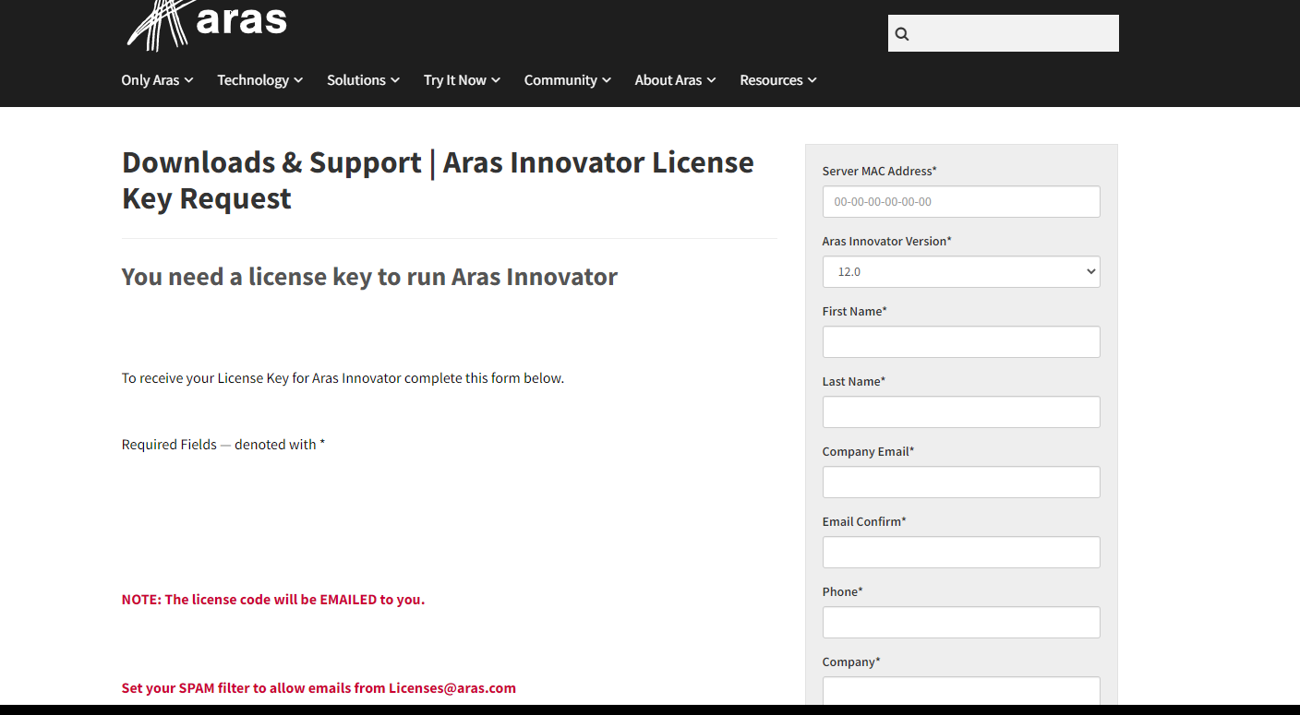1300x715 pixels.
Task: Click into the Email Confirm field
Action: (x=960, y=552)
